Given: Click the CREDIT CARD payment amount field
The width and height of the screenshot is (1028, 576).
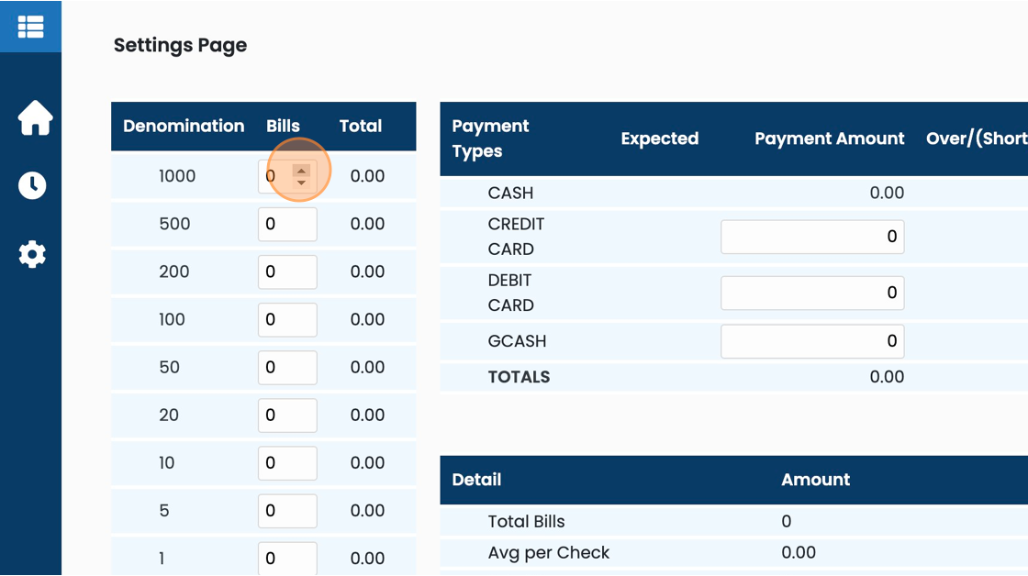Looking at the screenshot, I should (812, 237).
